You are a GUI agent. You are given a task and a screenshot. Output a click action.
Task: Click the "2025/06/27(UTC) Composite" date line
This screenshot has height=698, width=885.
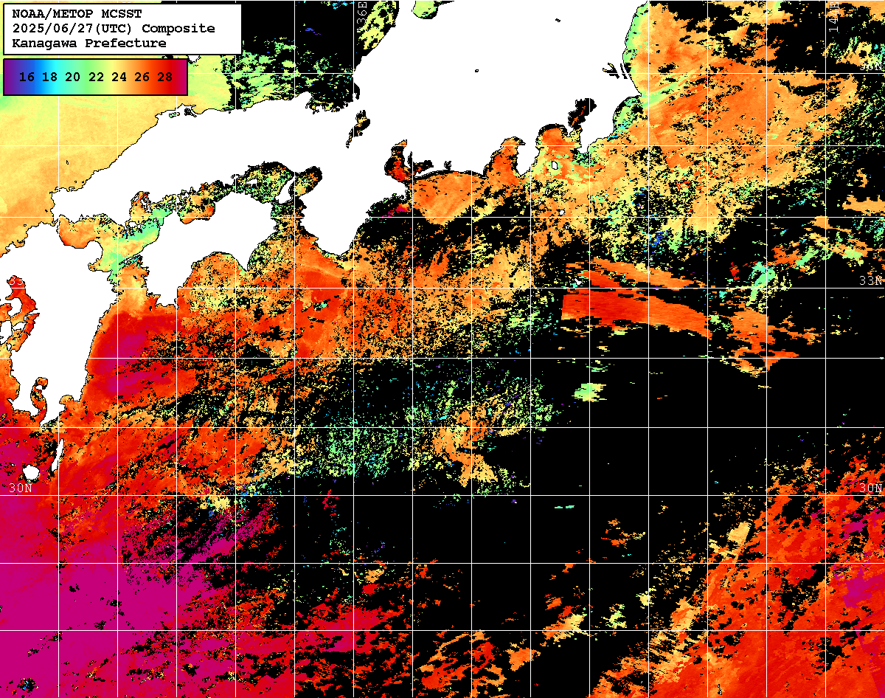tap(114, 29)
